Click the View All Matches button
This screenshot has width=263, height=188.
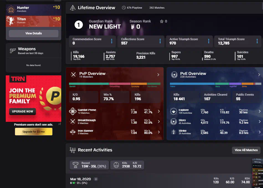click(x=246, y=150)
